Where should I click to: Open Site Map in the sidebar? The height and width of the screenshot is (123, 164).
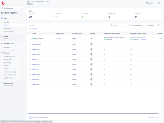[x=6, y=22]
